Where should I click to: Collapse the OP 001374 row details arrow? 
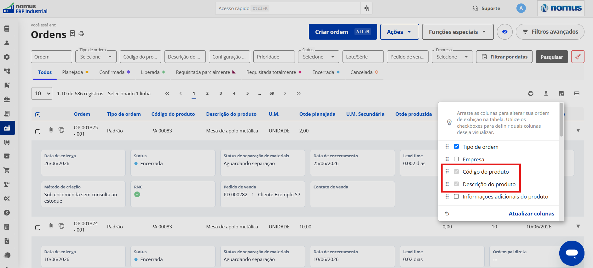point(578,226)
